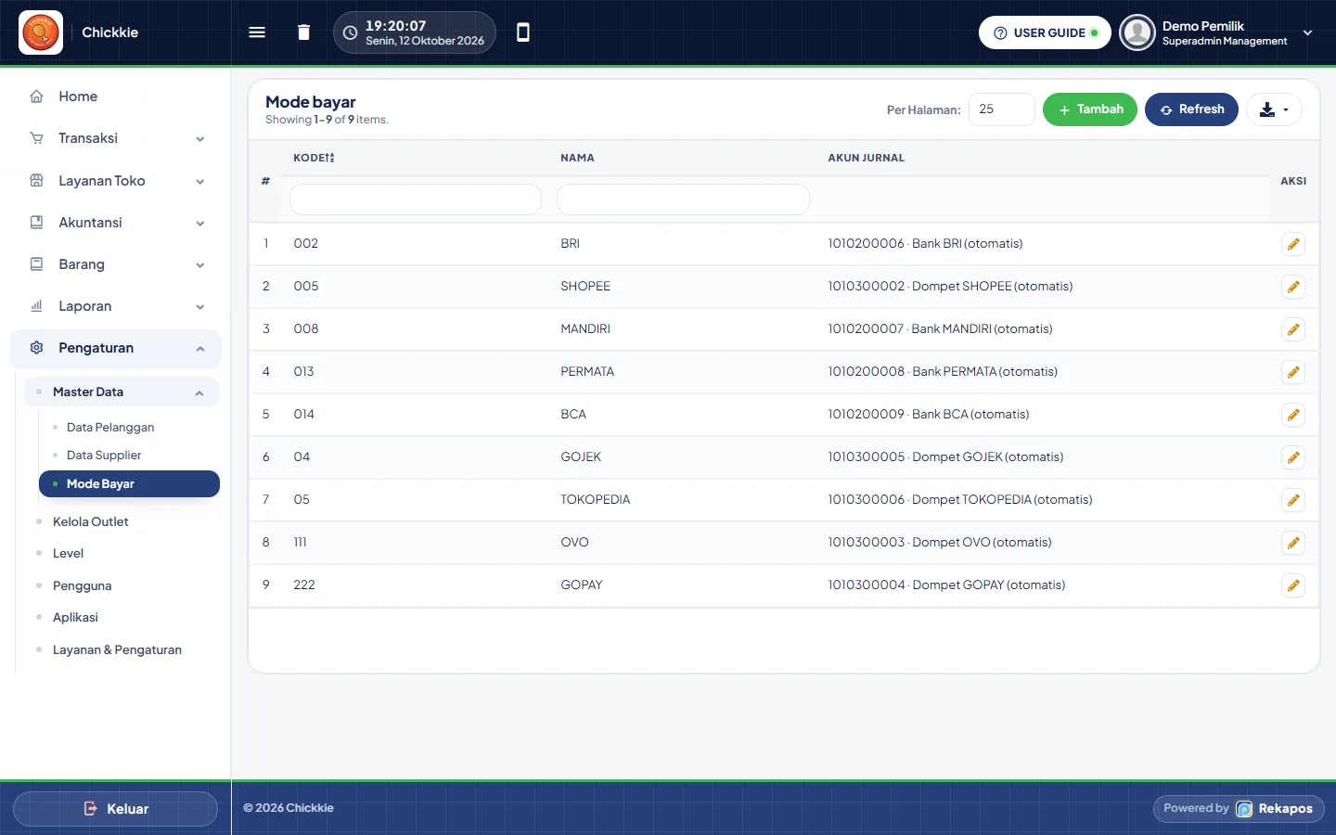Screen dimensions: 1336x835
Task: Click the green Tambah button
Action: pos(1090,109)
